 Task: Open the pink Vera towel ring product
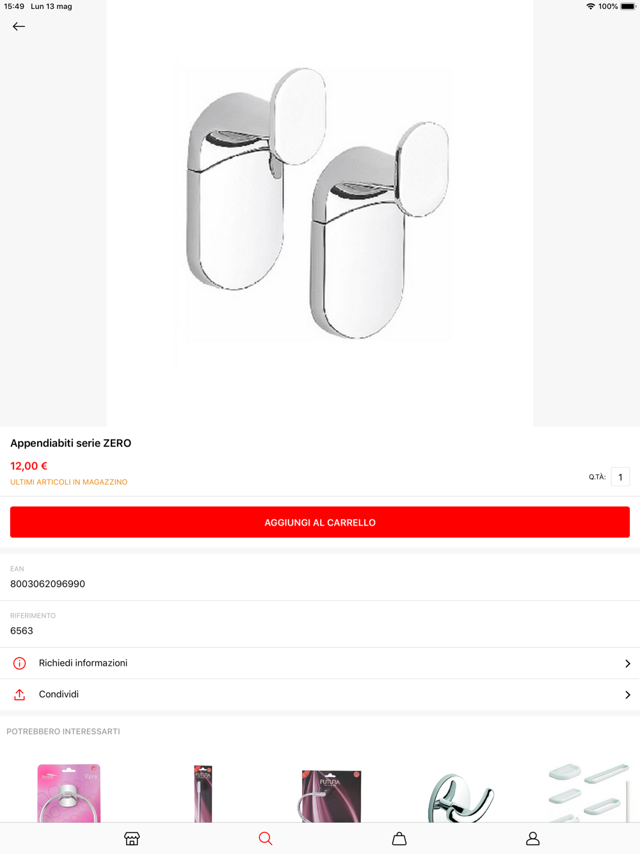[x=69, y=793]
